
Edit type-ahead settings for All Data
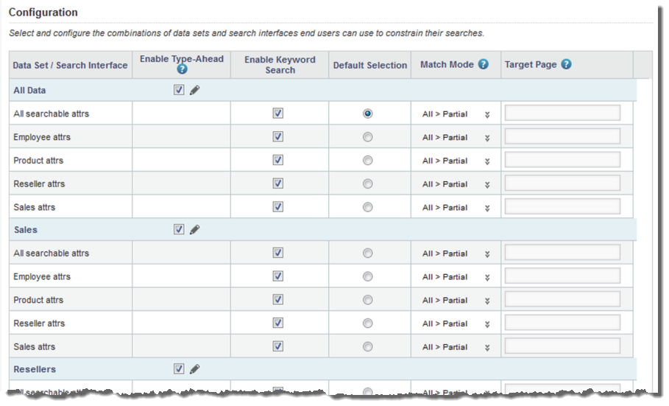(x=194, y=90)
